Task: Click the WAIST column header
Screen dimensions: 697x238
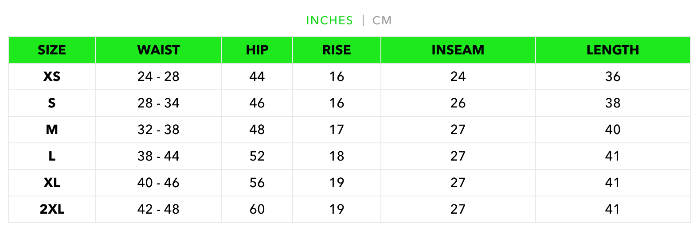Action: tap(158, 50)
